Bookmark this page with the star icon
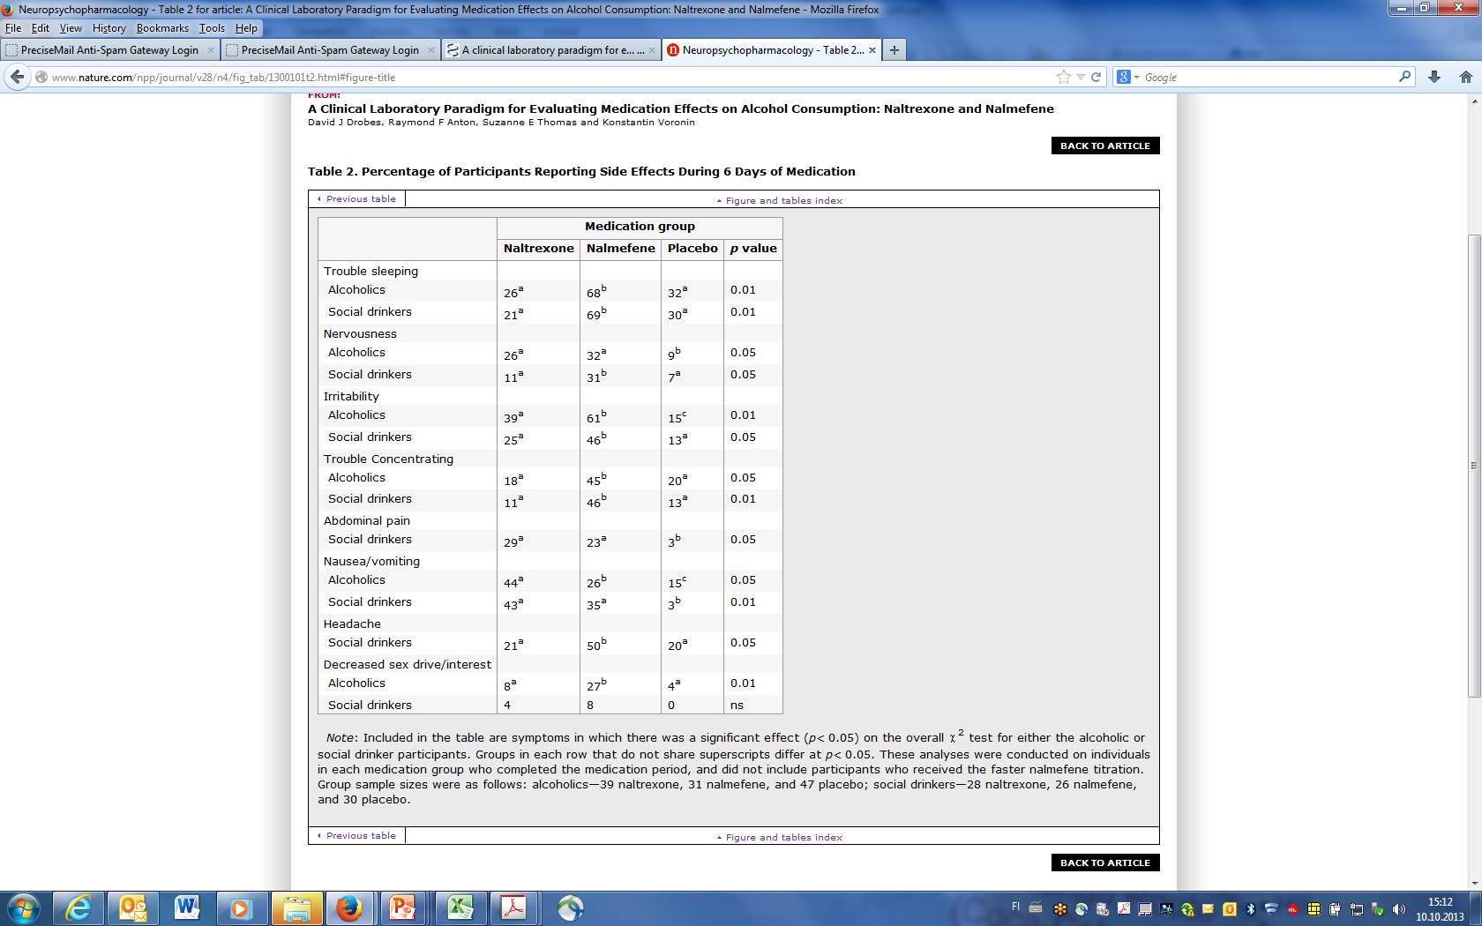This screenshot has width=1482, height=926. [1064, 77]
